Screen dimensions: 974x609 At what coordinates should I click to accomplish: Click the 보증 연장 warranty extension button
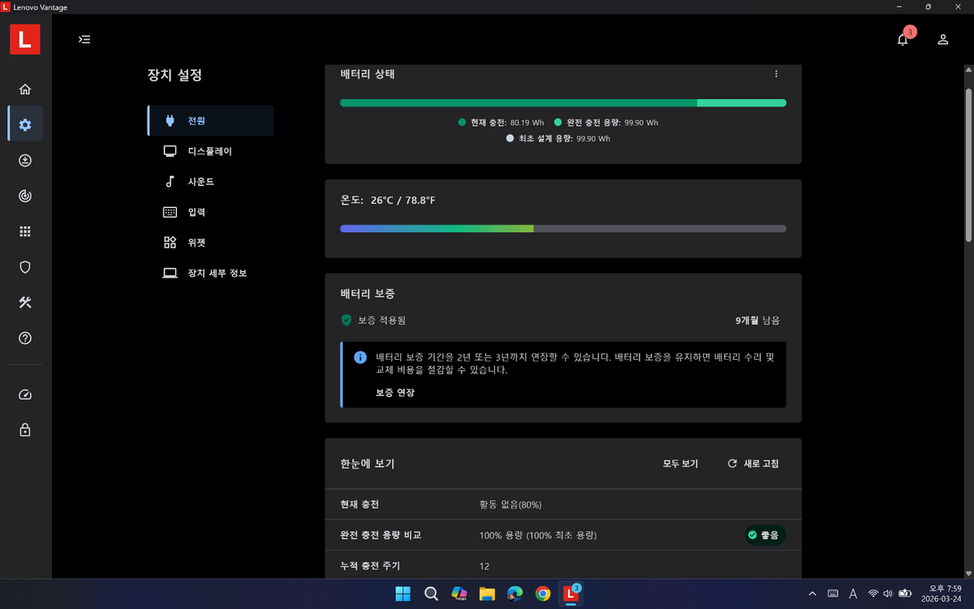click(394, 392)
